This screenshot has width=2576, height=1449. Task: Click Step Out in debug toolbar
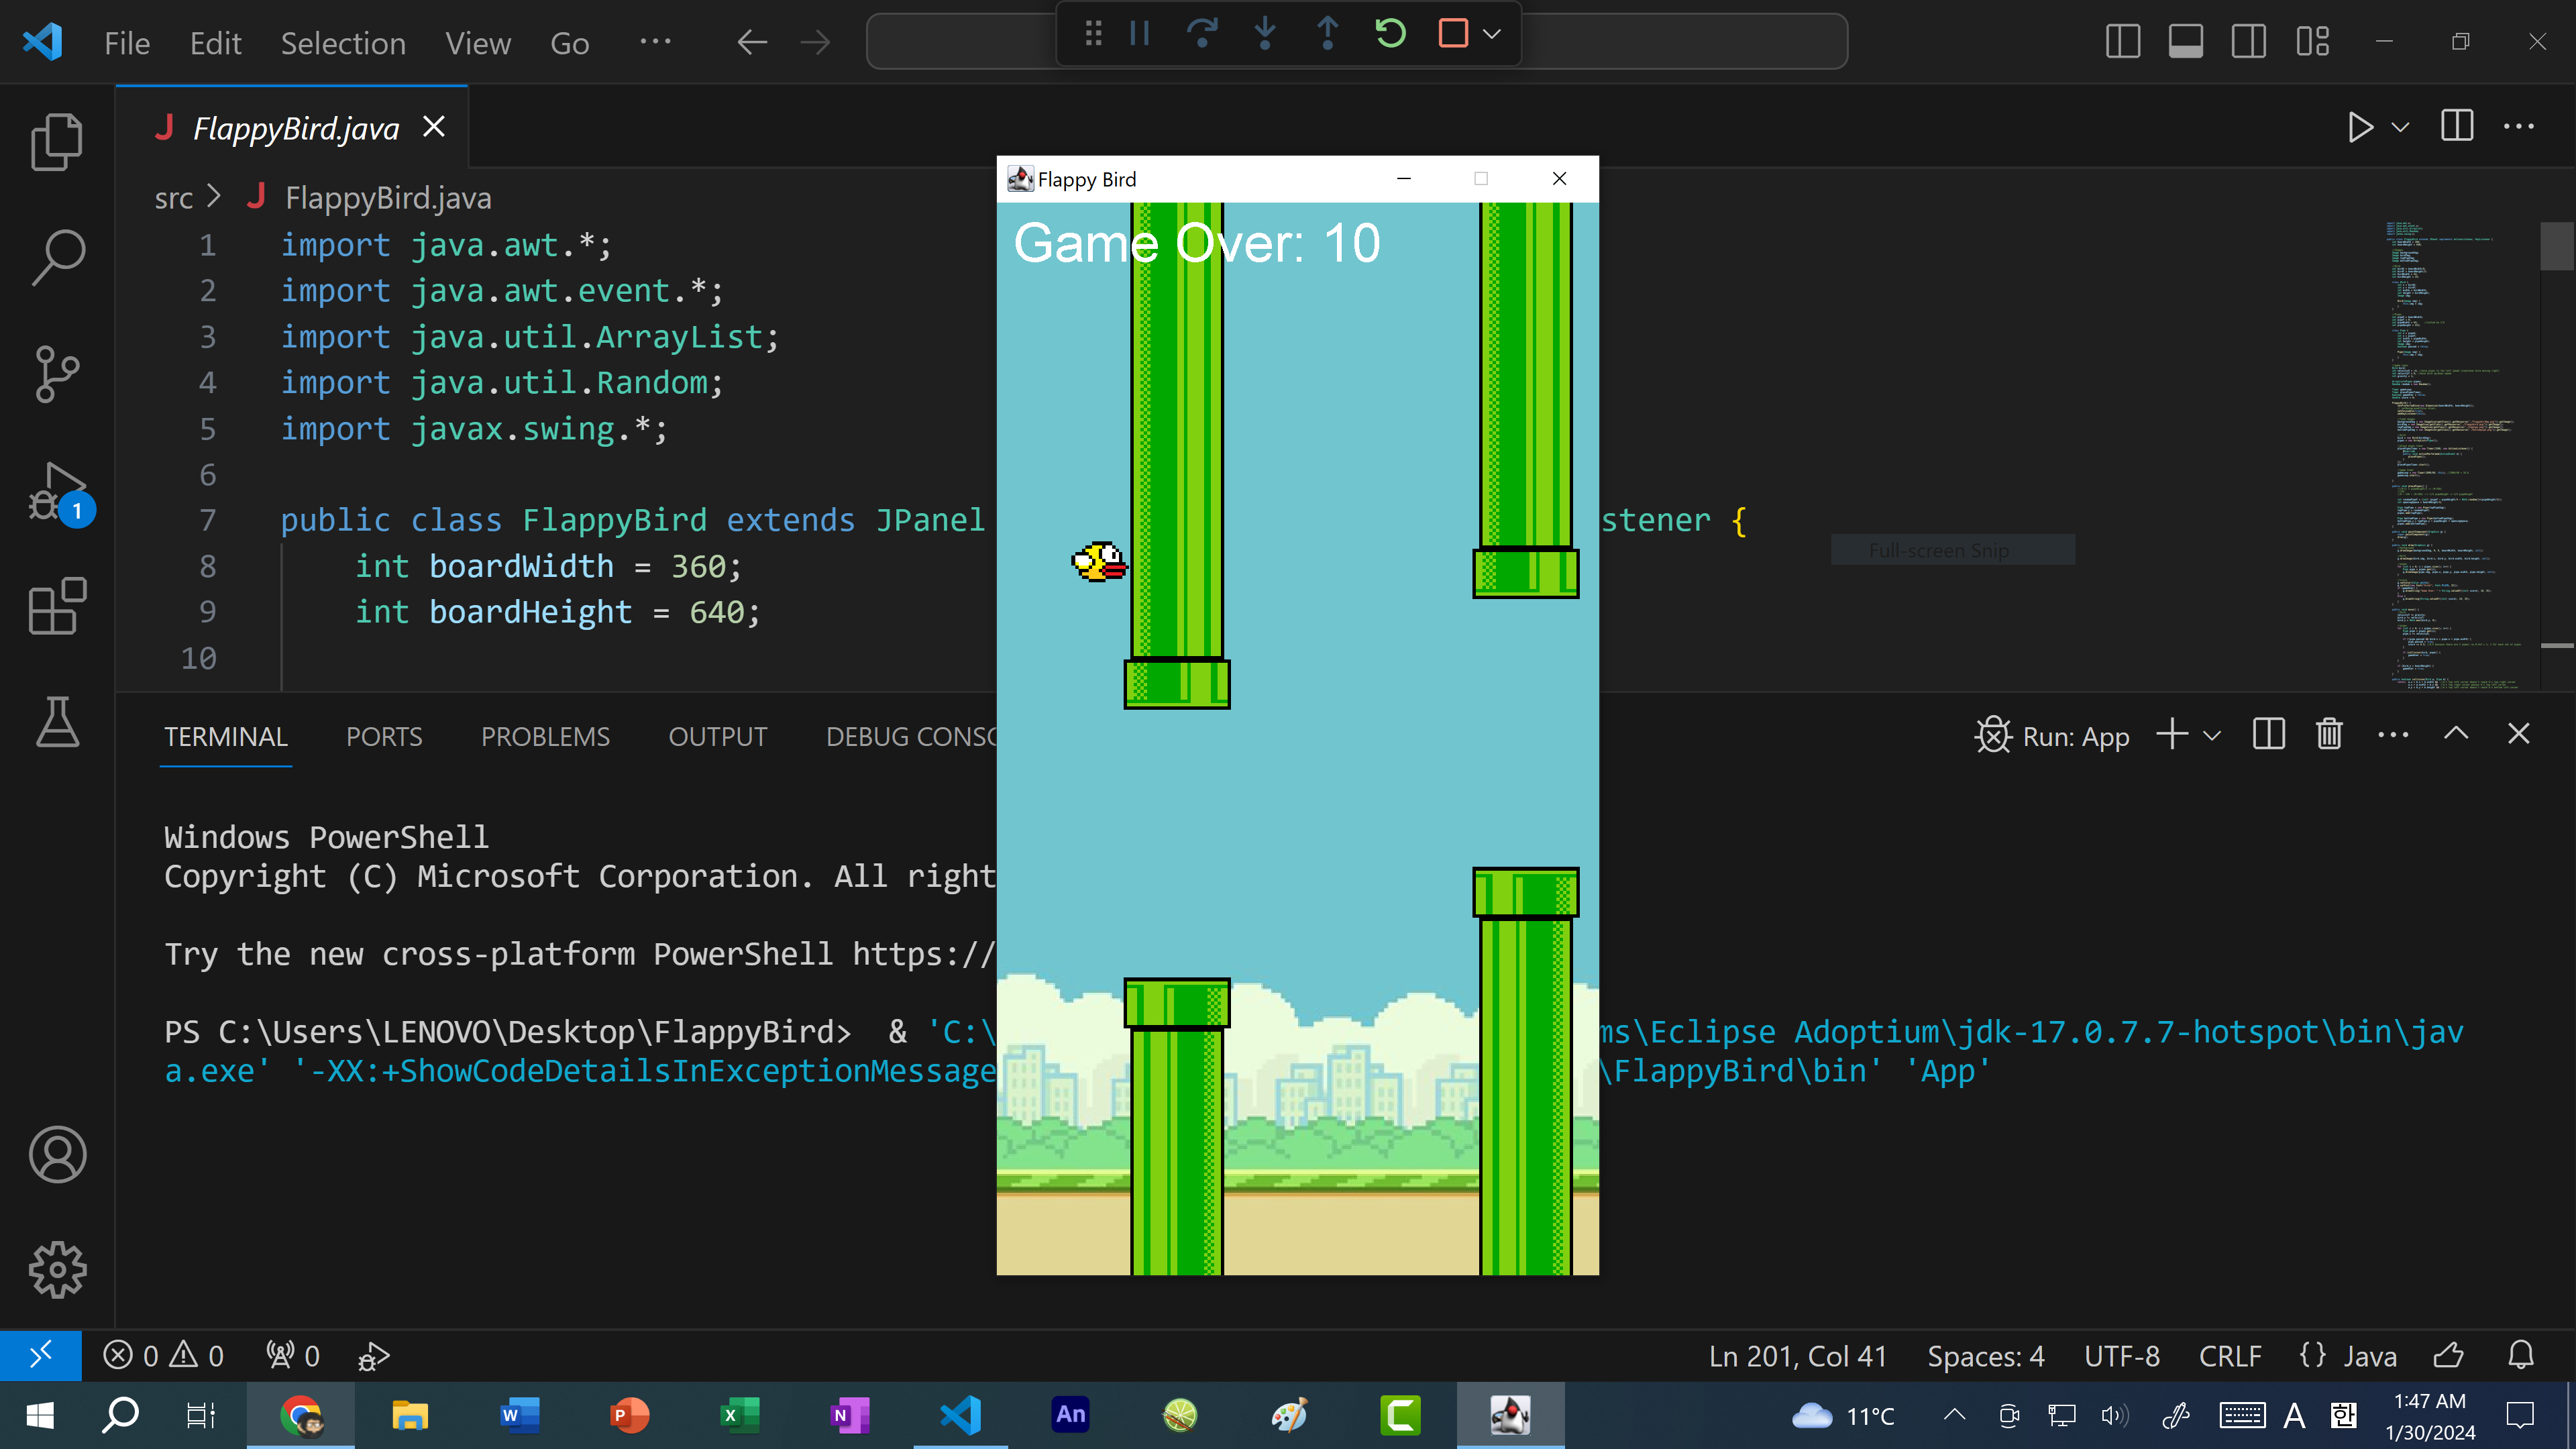coord(1328,34)
